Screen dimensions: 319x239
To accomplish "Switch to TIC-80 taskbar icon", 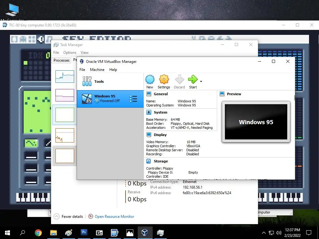I will [115, 233].
